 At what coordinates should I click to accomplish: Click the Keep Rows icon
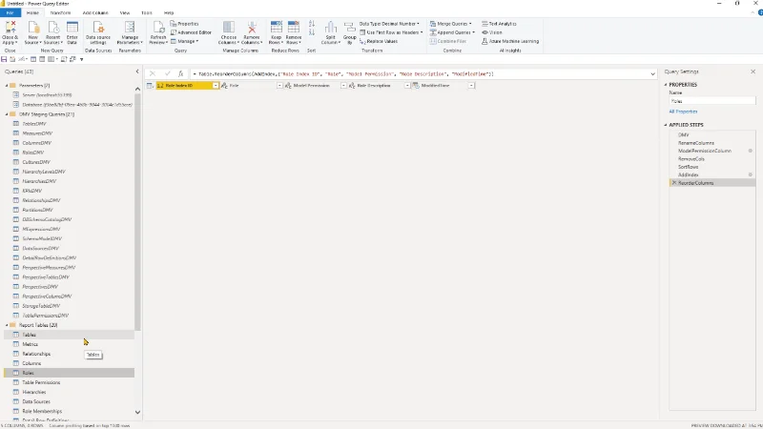pos(276,28)
